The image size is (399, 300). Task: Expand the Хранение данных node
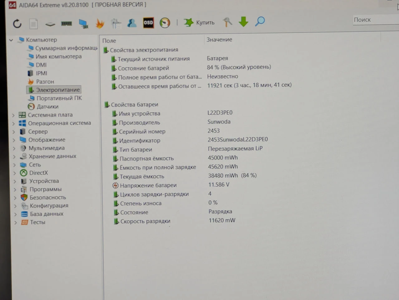click(14, 157)
